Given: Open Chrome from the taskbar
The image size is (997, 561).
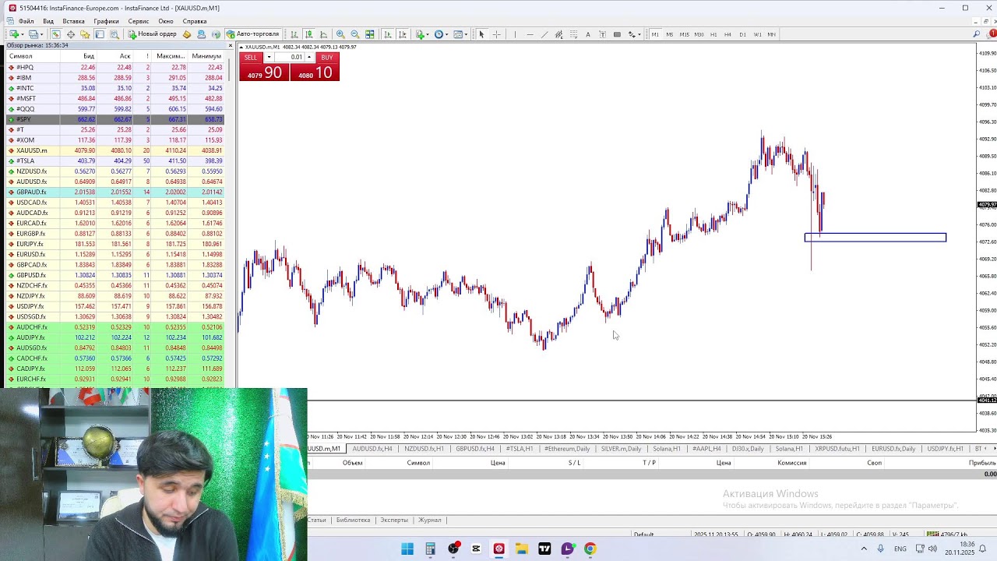Looking at the screenshot, I should pyautogui.click(x=590, y=549).
